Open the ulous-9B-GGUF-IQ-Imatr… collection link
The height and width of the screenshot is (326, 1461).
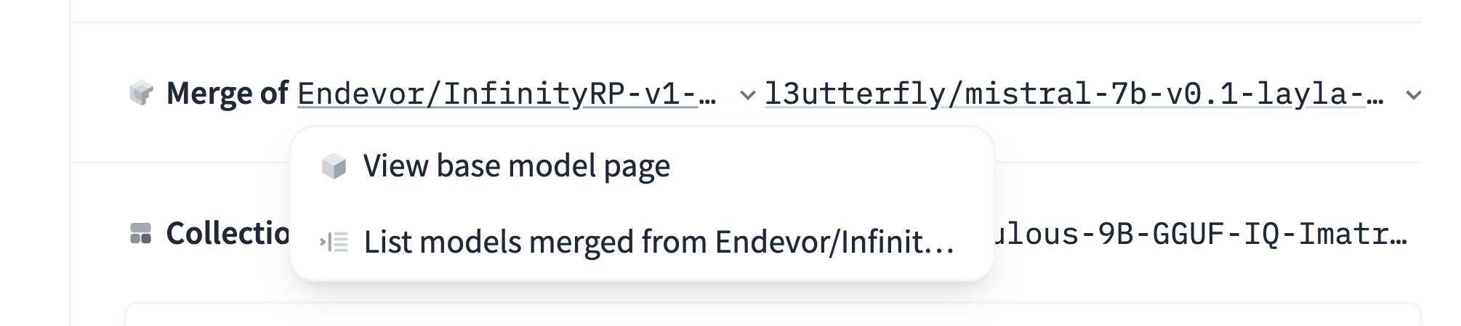[1199, 234]
